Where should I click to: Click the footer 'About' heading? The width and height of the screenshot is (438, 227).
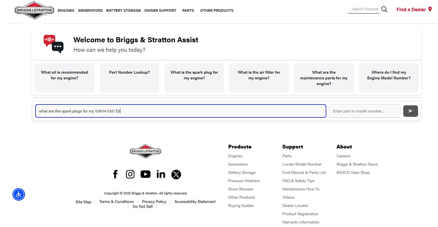click(344, 147)
